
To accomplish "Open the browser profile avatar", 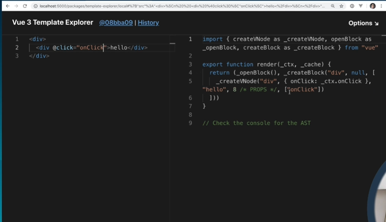I will click(373, 6).
